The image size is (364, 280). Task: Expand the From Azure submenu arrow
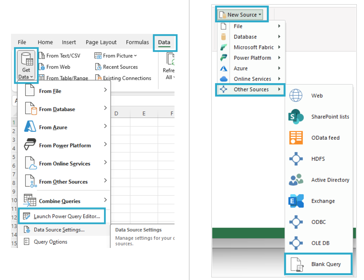(x=105, y=126)
